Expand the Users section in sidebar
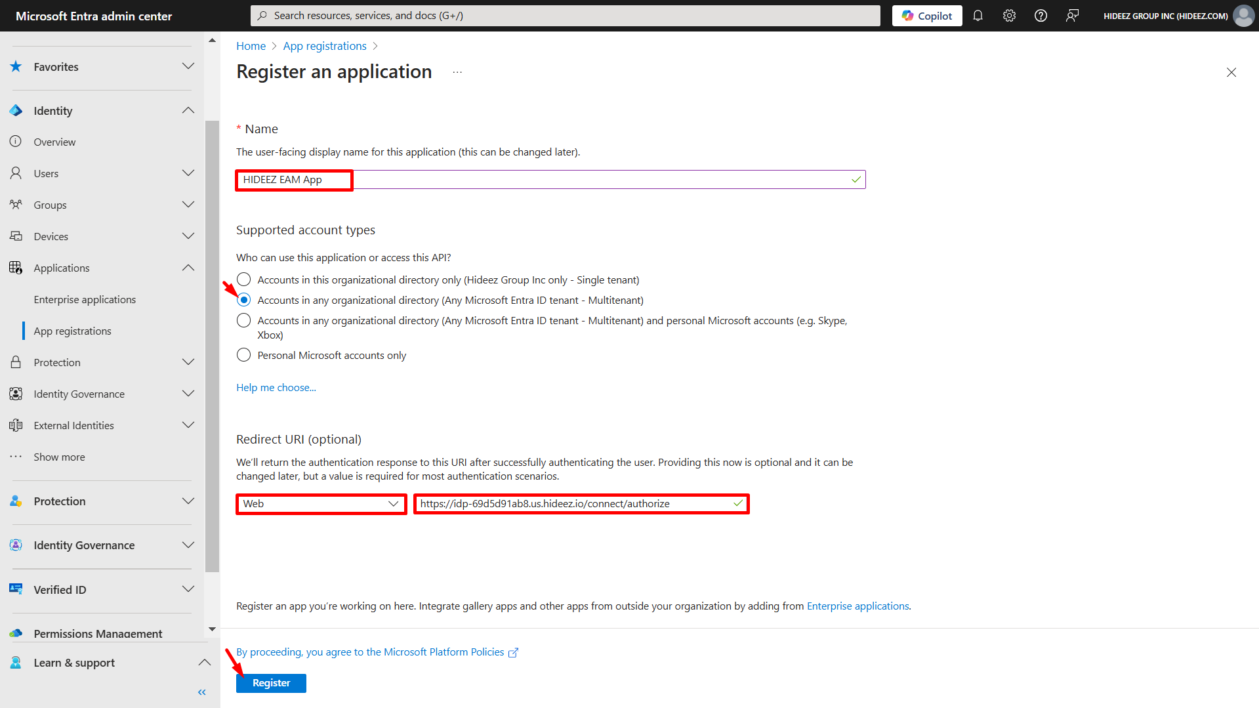 click(x=188, y=173)
